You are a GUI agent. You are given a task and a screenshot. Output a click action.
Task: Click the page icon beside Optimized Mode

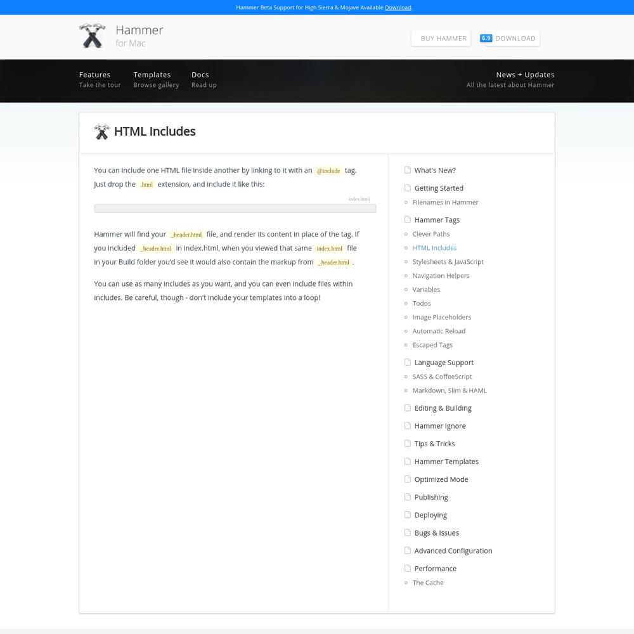click(408, 479)
